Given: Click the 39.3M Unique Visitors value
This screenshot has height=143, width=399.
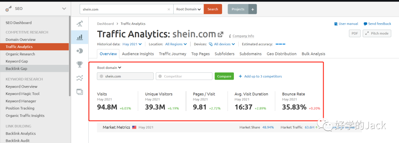Looking at the screenshot, I should coord(155,107).
